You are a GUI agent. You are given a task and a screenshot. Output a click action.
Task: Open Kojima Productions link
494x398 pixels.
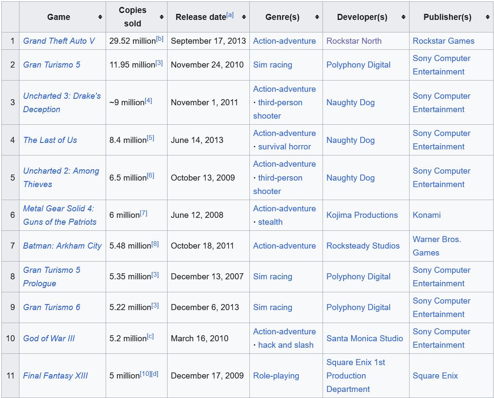(362, 215)
